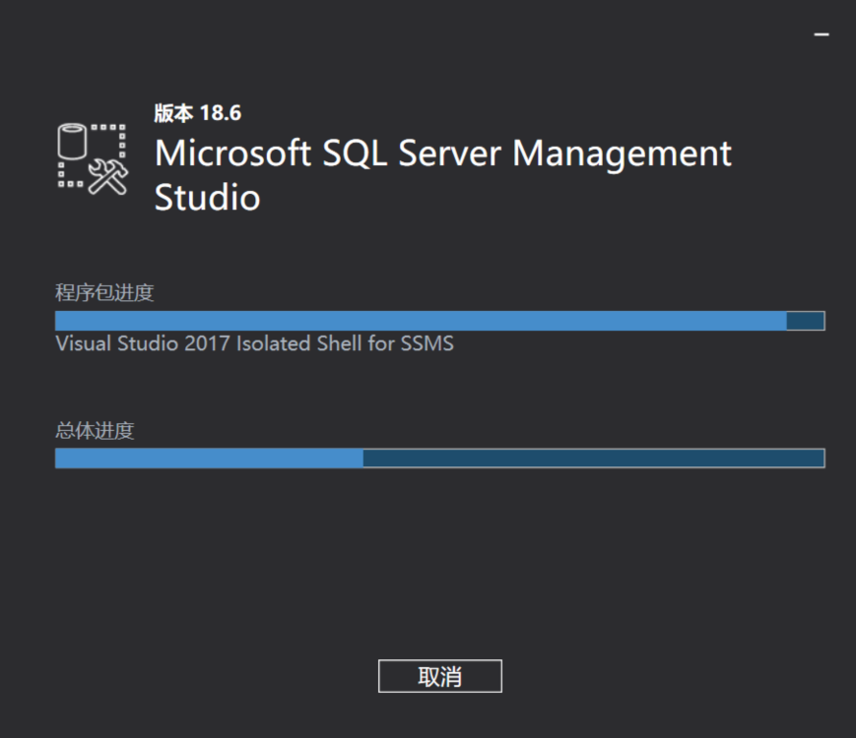
Task: Click the word Management in the title
Action: tap(622, 154)
